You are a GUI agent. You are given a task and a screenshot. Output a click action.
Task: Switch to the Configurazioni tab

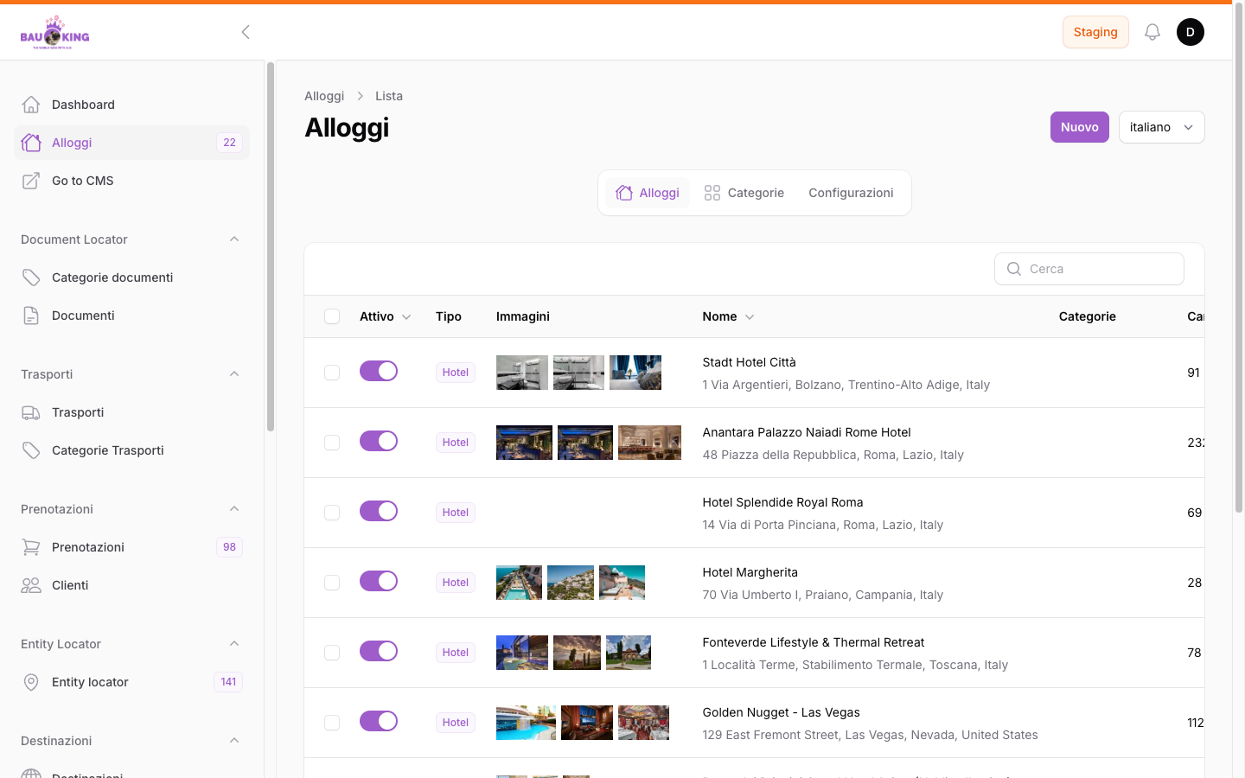[x=851, y=193]
